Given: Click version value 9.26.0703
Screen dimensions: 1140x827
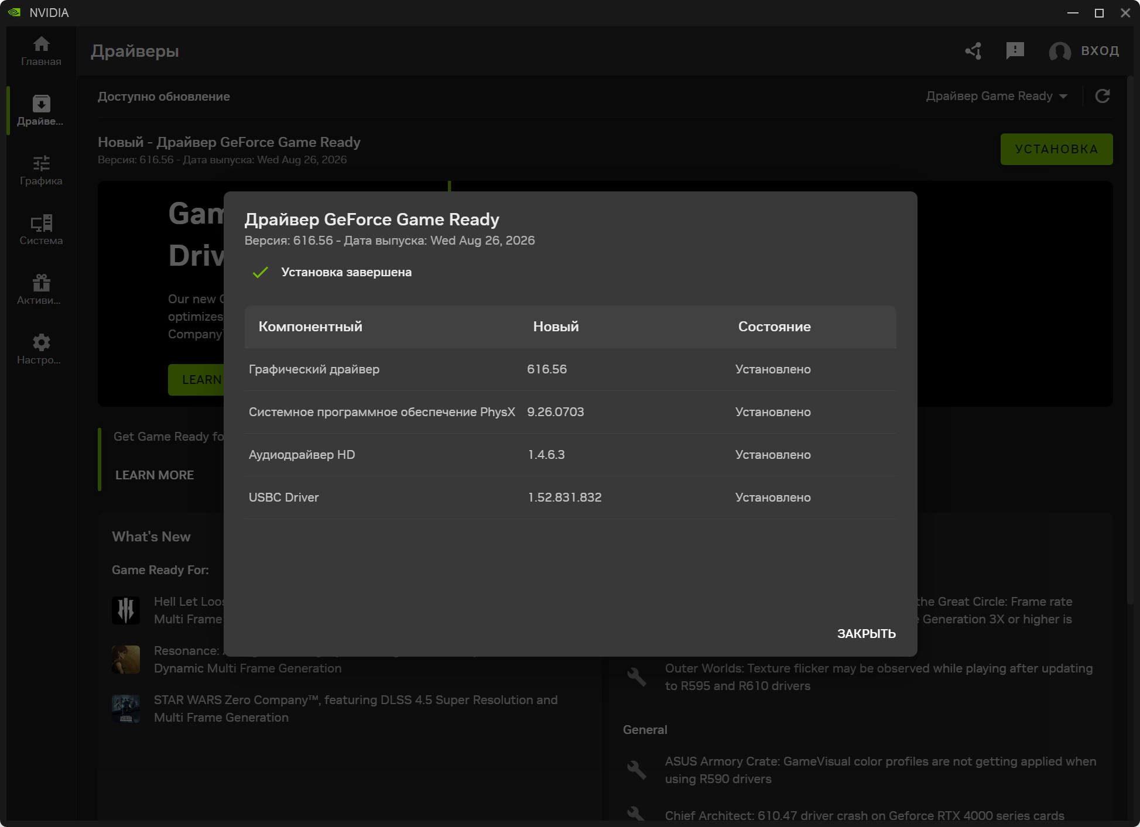Looking at the screenshot, I should (555, 412).
